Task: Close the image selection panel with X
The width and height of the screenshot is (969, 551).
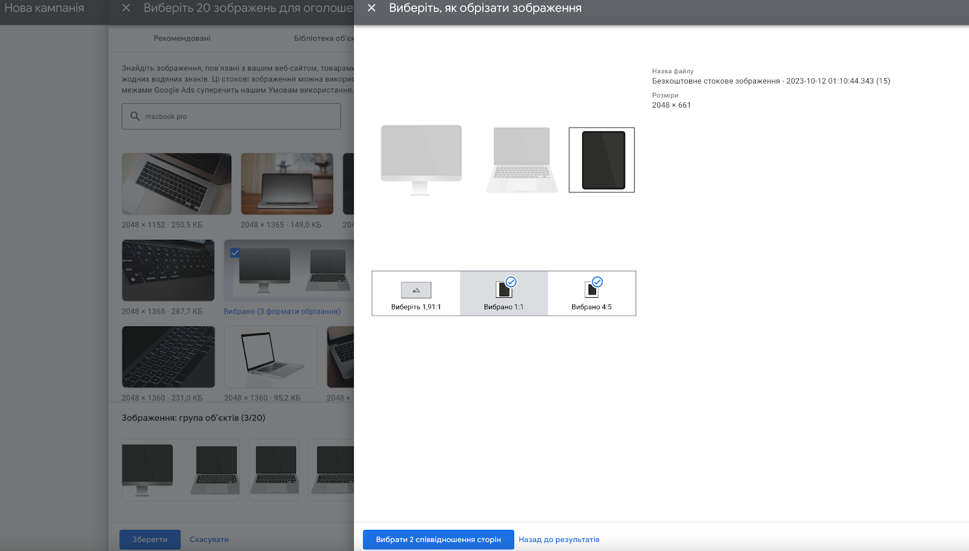Action: [126, 8]
